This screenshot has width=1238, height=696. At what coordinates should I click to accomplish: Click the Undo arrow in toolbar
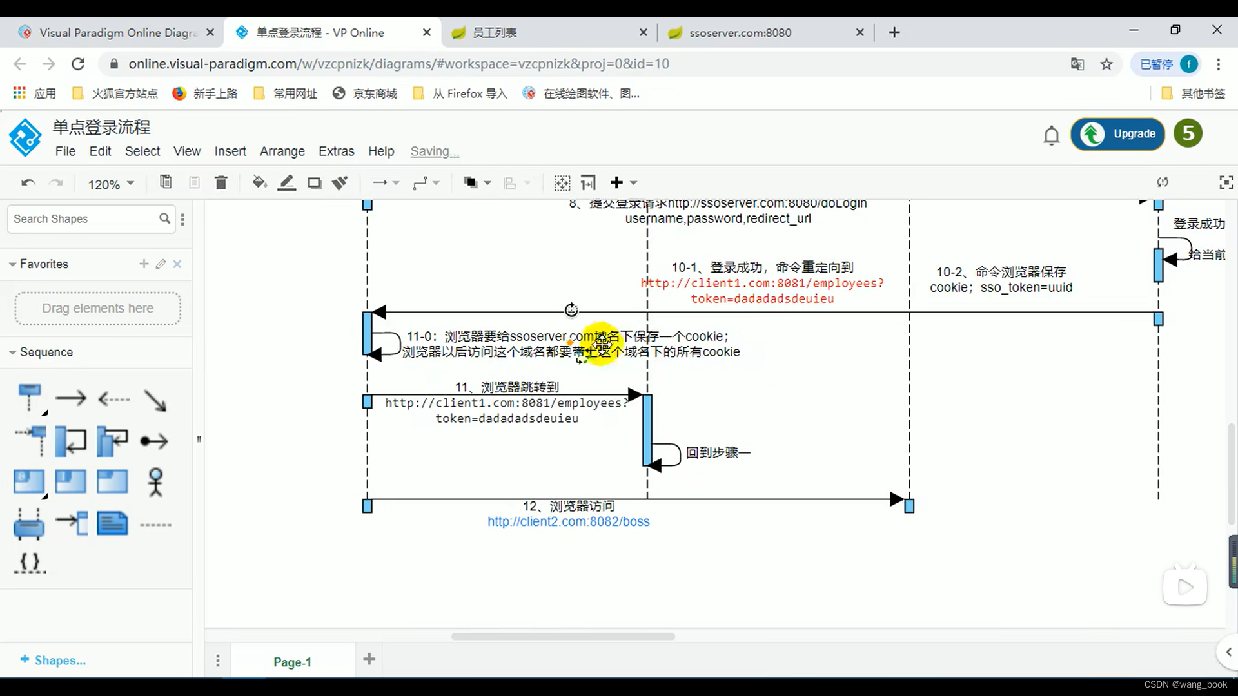[28, 183]
